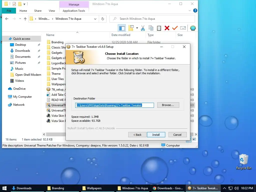The width and height of the screenshot is (256, 192).
Task: Select the Theme folder
Action: (x=56, y=74)
